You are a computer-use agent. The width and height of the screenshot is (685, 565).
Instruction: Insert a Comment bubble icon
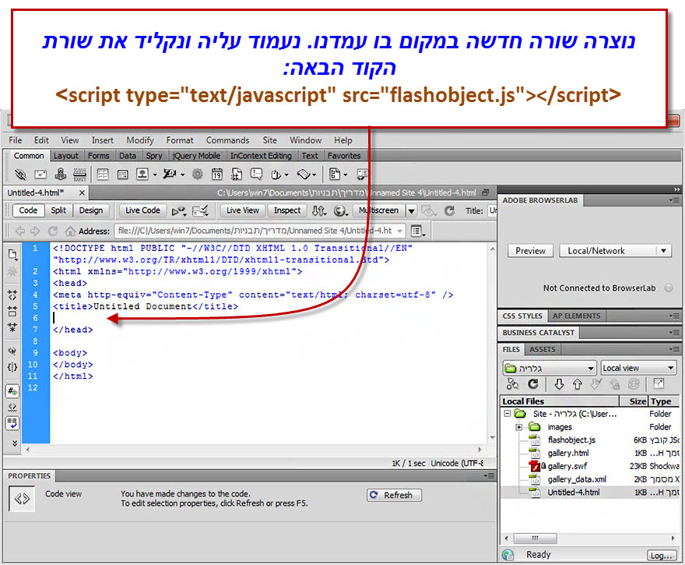pyautogui.click(x=256, y=174)
